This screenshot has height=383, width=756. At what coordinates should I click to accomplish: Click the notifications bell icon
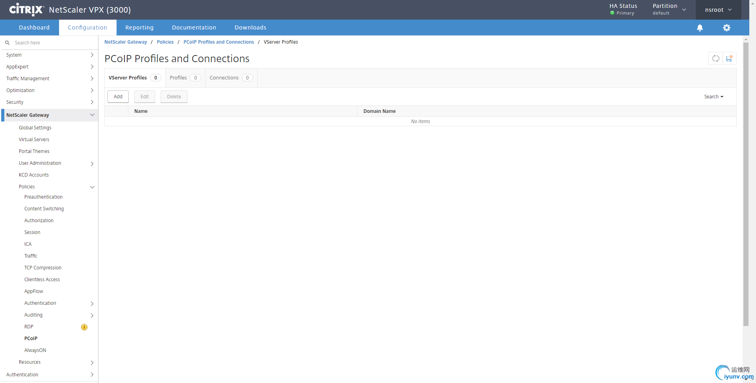700,28
